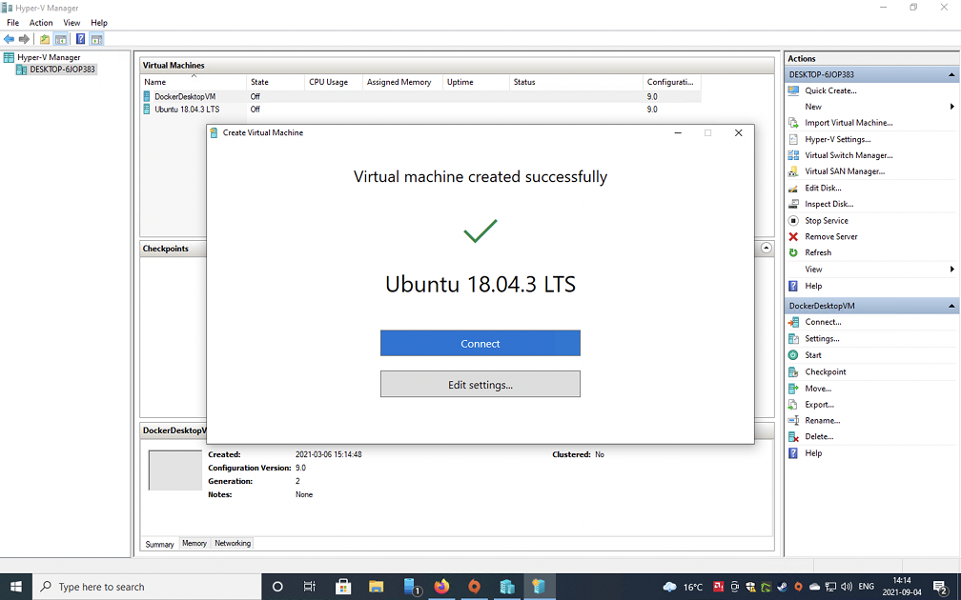Viewport: 961px width, 600px height.
Task: Sort by Uptime column header
Action: coord(476,82)
